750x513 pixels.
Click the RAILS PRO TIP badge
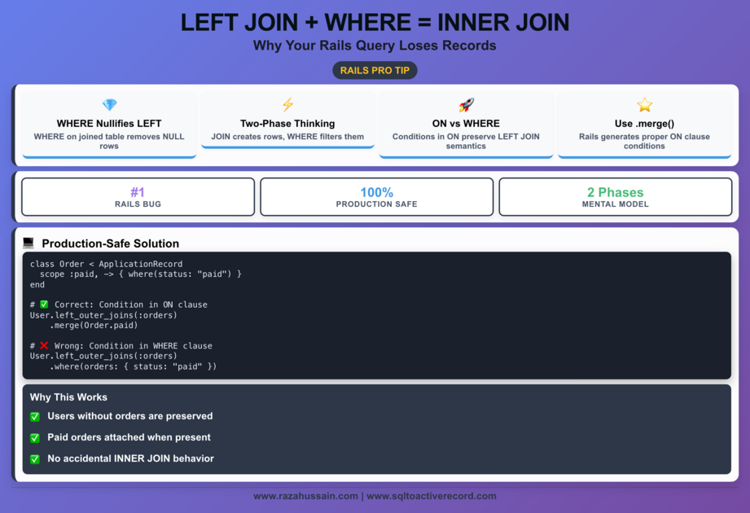(x=375, y=70)
